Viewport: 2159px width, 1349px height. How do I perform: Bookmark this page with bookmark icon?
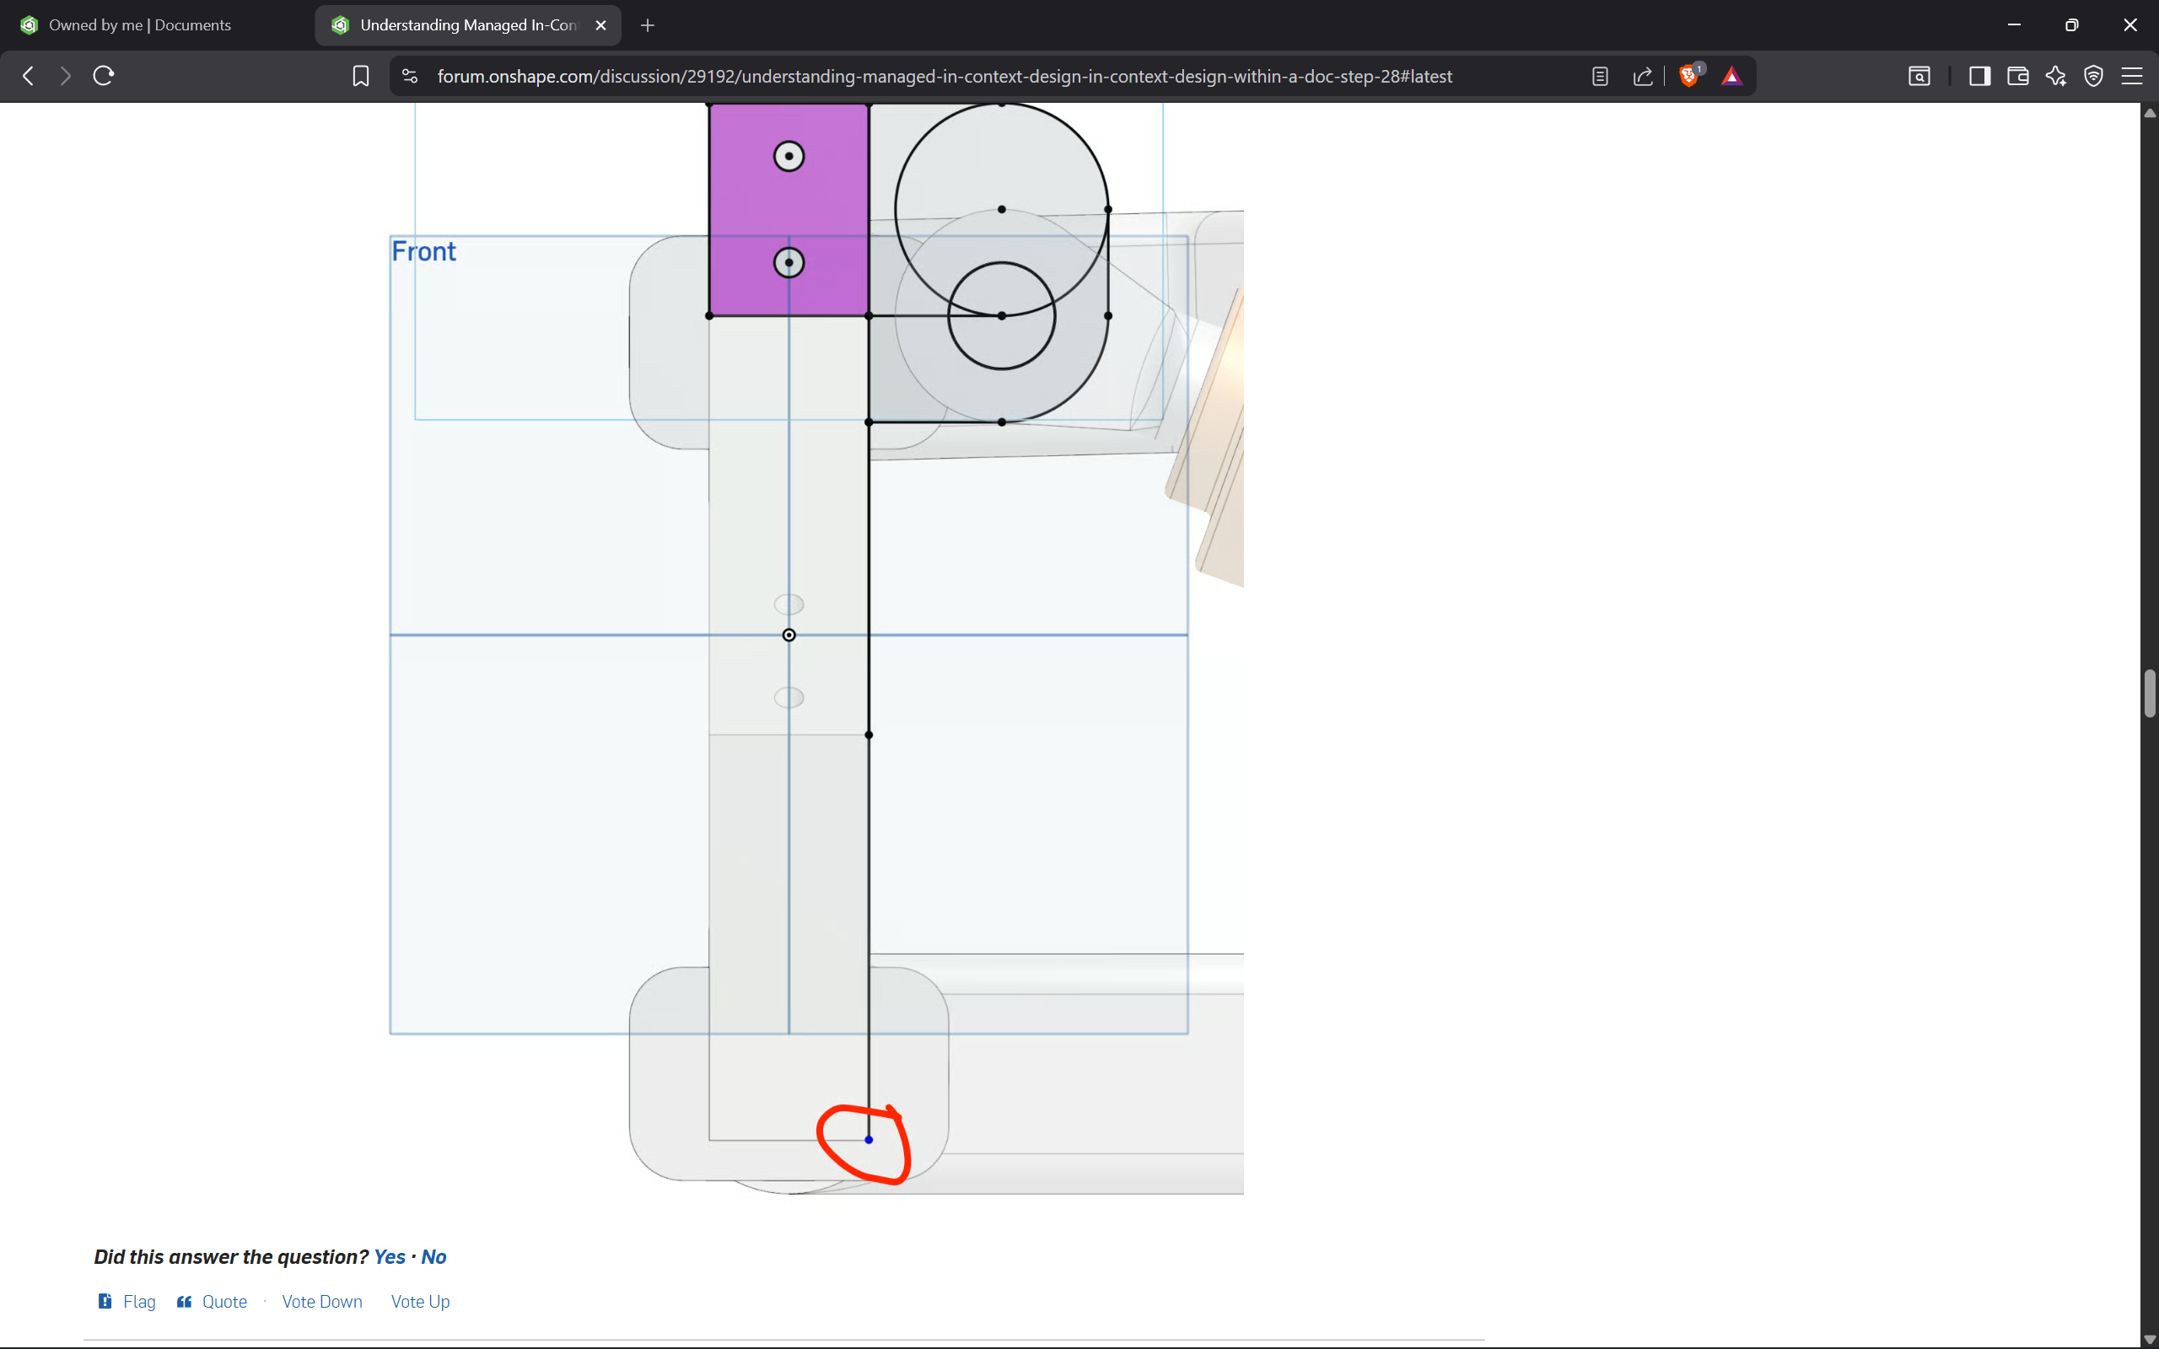(360, 76)
